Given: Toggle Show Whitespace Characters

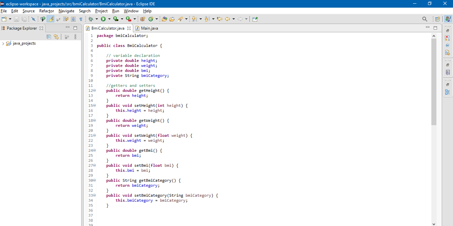Looking at the screenshot, I should 81,19.
